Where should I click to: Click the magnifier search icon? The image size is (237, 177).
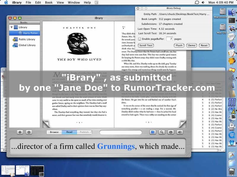[x=161, y=132]
